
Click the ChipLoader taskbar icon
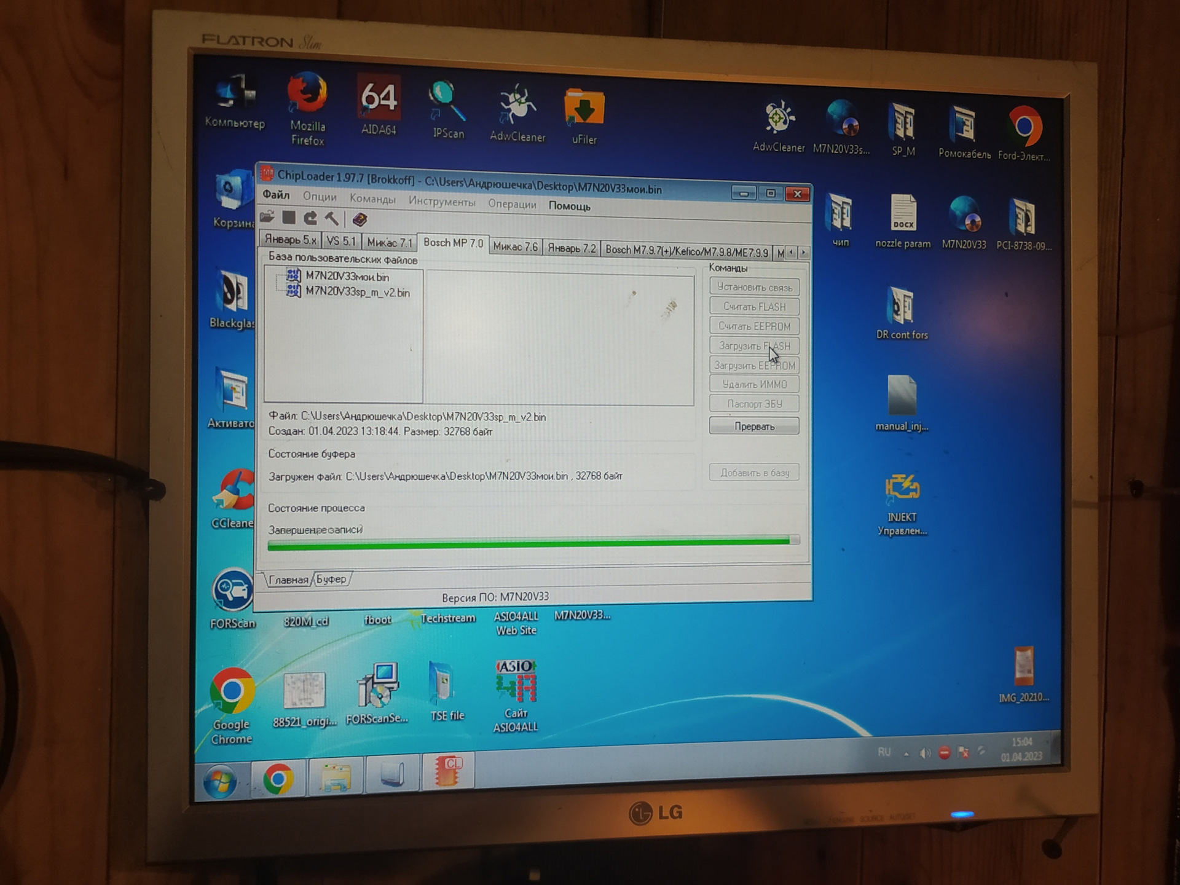tap(449, 772)
